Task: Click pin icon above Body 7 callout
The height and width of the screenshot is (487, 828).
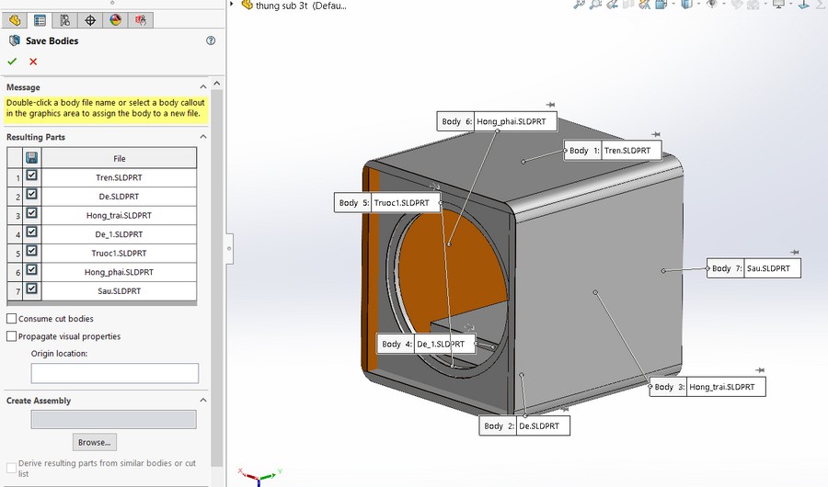Action: coord(795,252)
